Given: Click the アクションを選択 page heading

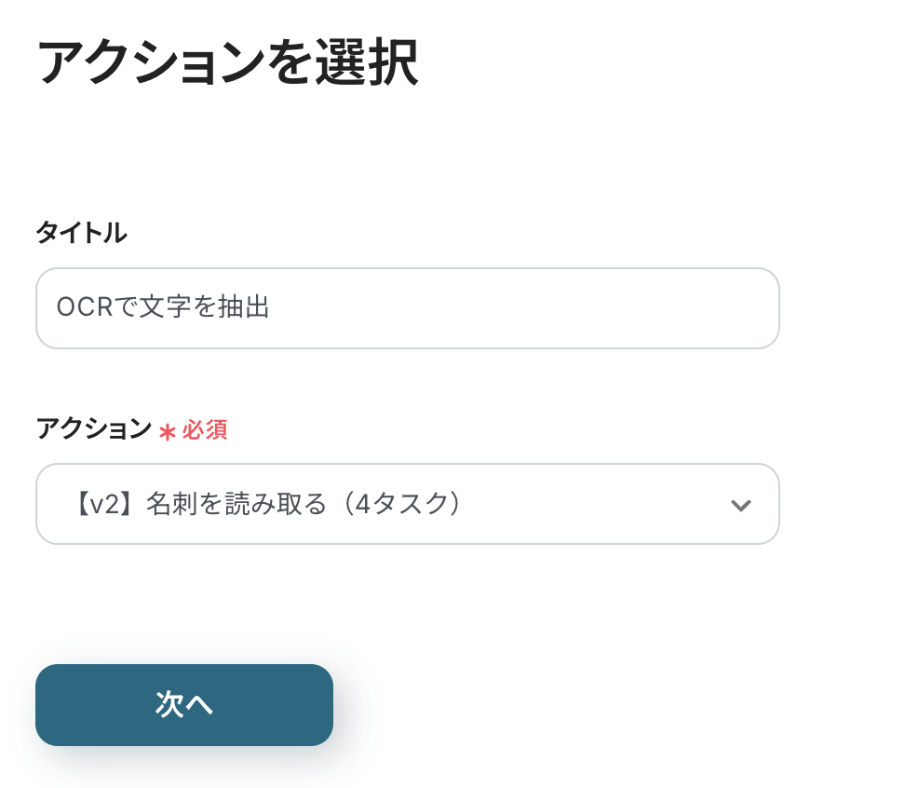Looking at the screenshot, I should (227, 63).
